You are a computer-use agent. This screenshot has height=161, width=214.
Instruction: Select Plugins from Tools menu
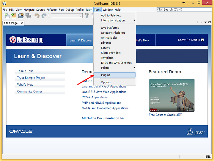click(115, 75)
